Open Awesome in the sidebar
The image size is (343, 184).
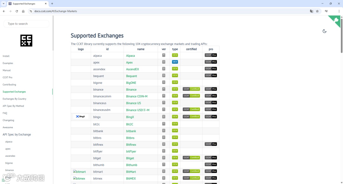pos(8,127)
